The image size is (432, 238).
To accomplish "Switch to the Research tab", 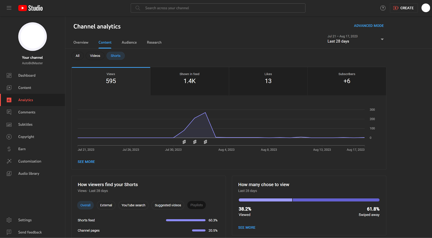I will click(x=154, y=42).
